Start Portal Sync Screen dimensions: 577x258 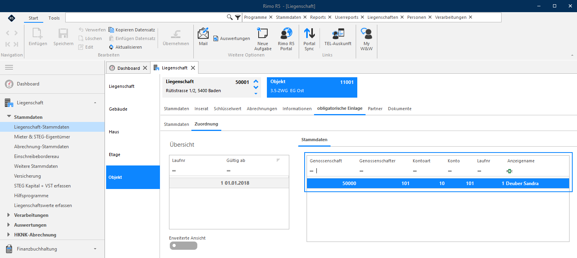(309, 39)
